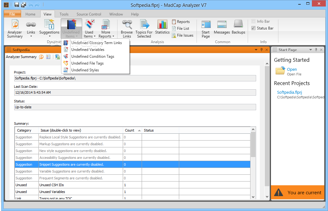Click the Open File folder icon
Image resolution: width=328 pixels, height=211 pixels.
[280, 71]
